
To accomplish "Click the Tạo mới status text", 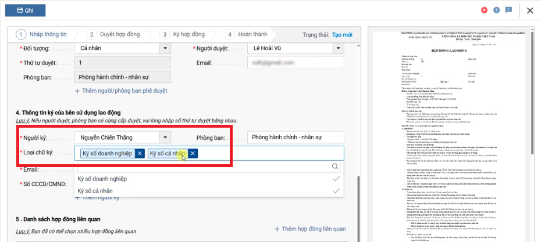I will [342, 35].
